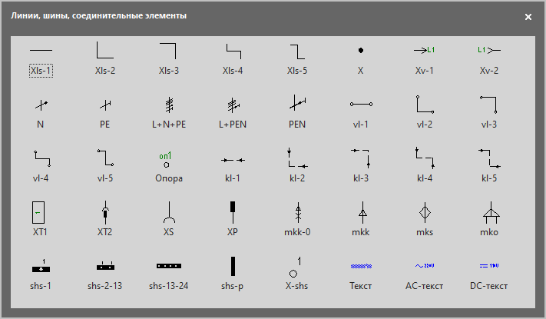Select the Xls-1 straight line element
The image size is (546, 319).
[41, 58]
